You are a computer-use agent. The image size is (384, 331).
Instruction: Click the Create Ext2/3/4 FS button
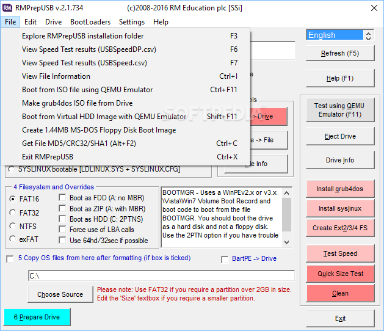point(340,228)
